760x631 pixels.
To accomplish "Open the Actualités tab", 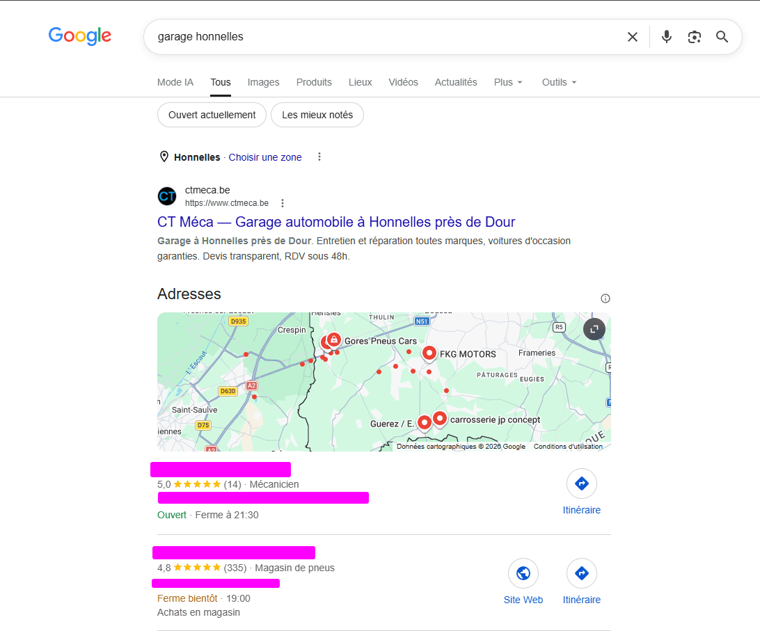I will 456,82.
